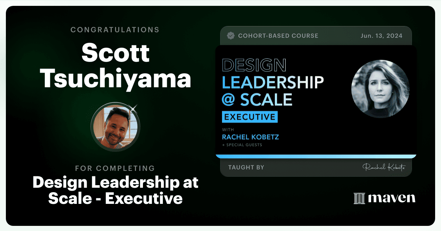This screenshot has height=231, width=441.
Task: Click the Jun. 13, 2024 date
Action: 381,36
